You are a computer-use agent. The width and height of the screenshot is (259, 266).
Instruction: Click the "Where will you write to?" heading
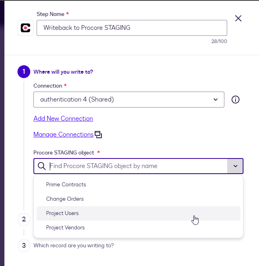tap(63, 72)
